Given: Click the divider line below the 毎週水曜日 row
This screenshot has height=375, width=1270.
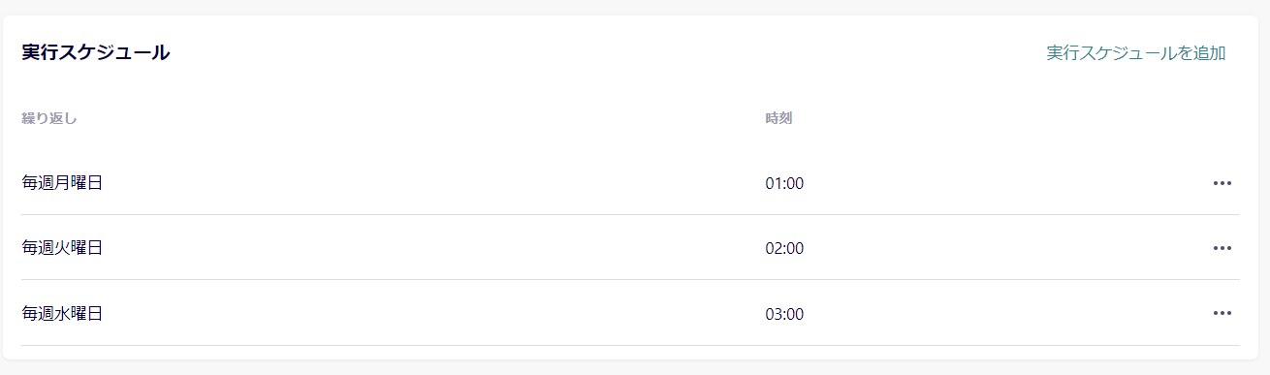Looking at the screenshot, I should (x=630, y=345).
